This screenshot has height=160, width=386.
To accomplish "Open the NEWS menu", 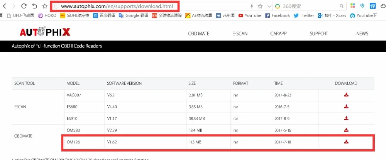I will [x=362, y=34].
